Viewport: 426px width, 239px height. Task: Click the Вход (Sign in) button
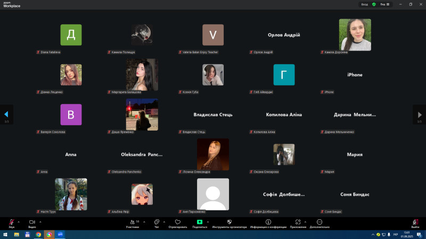tap(365, 4)
